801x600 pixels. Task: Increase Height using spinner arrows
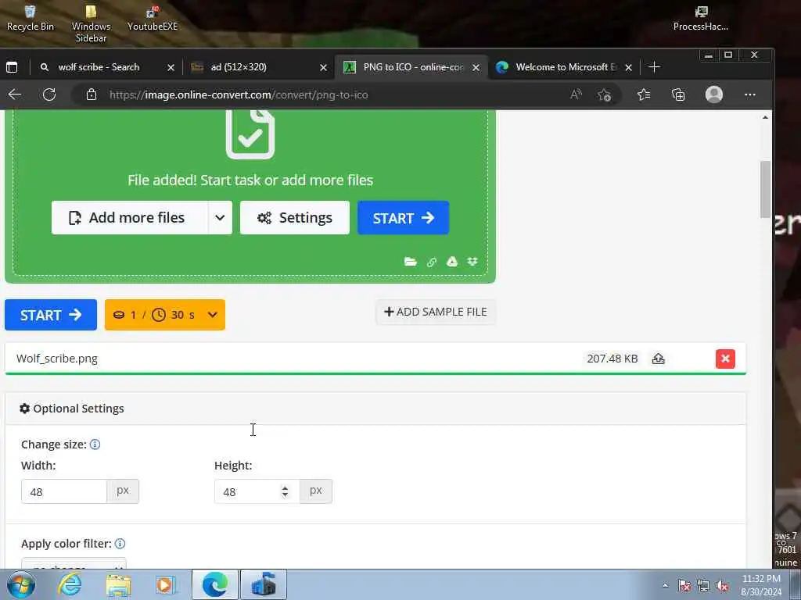click(x=285, y=487)
